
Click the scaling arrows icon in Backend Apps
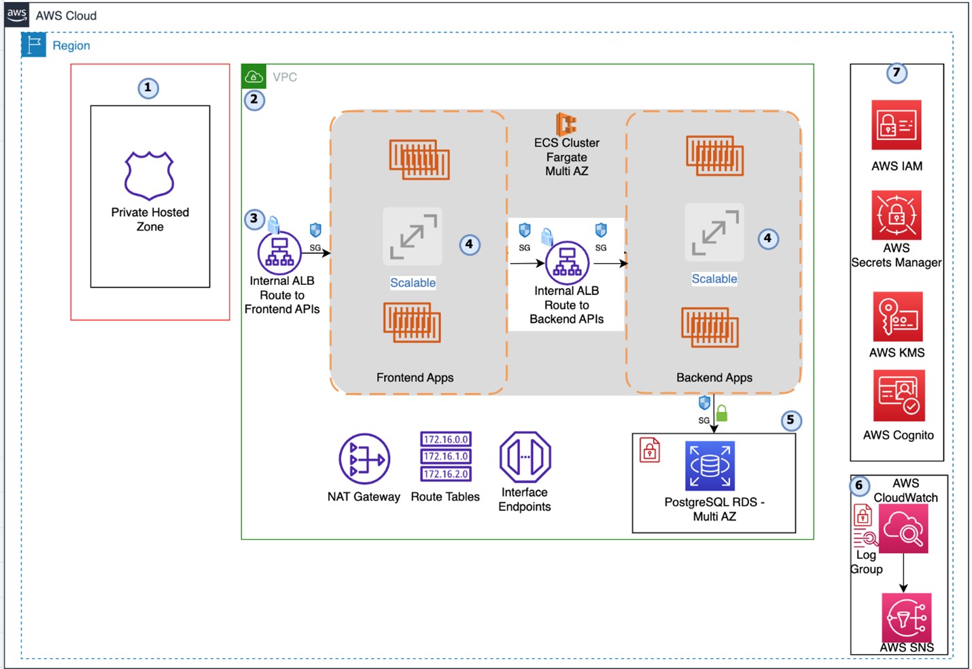pyautogui.click(x=714, y=233)
